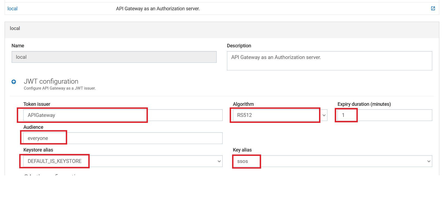
Task: Click the Token issuer input field
Action: coord(123,115)
